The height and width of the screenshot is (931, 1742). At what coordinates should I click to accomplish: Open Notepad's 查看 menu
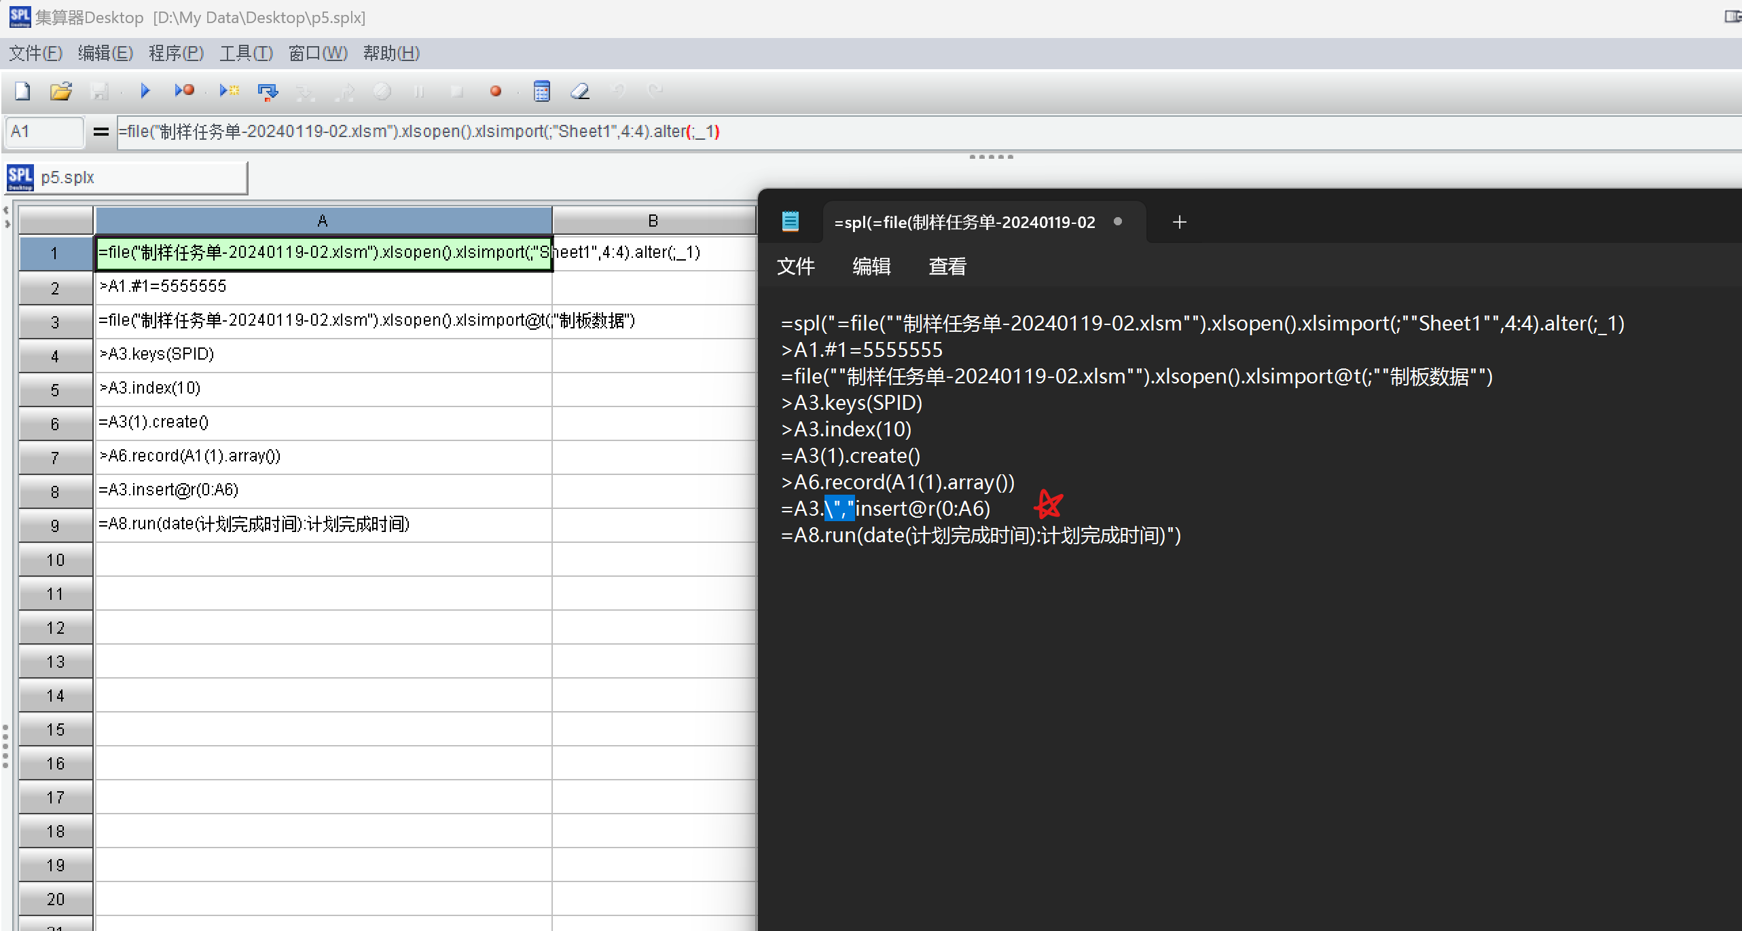pyautogui.click(x=947, y=266)
